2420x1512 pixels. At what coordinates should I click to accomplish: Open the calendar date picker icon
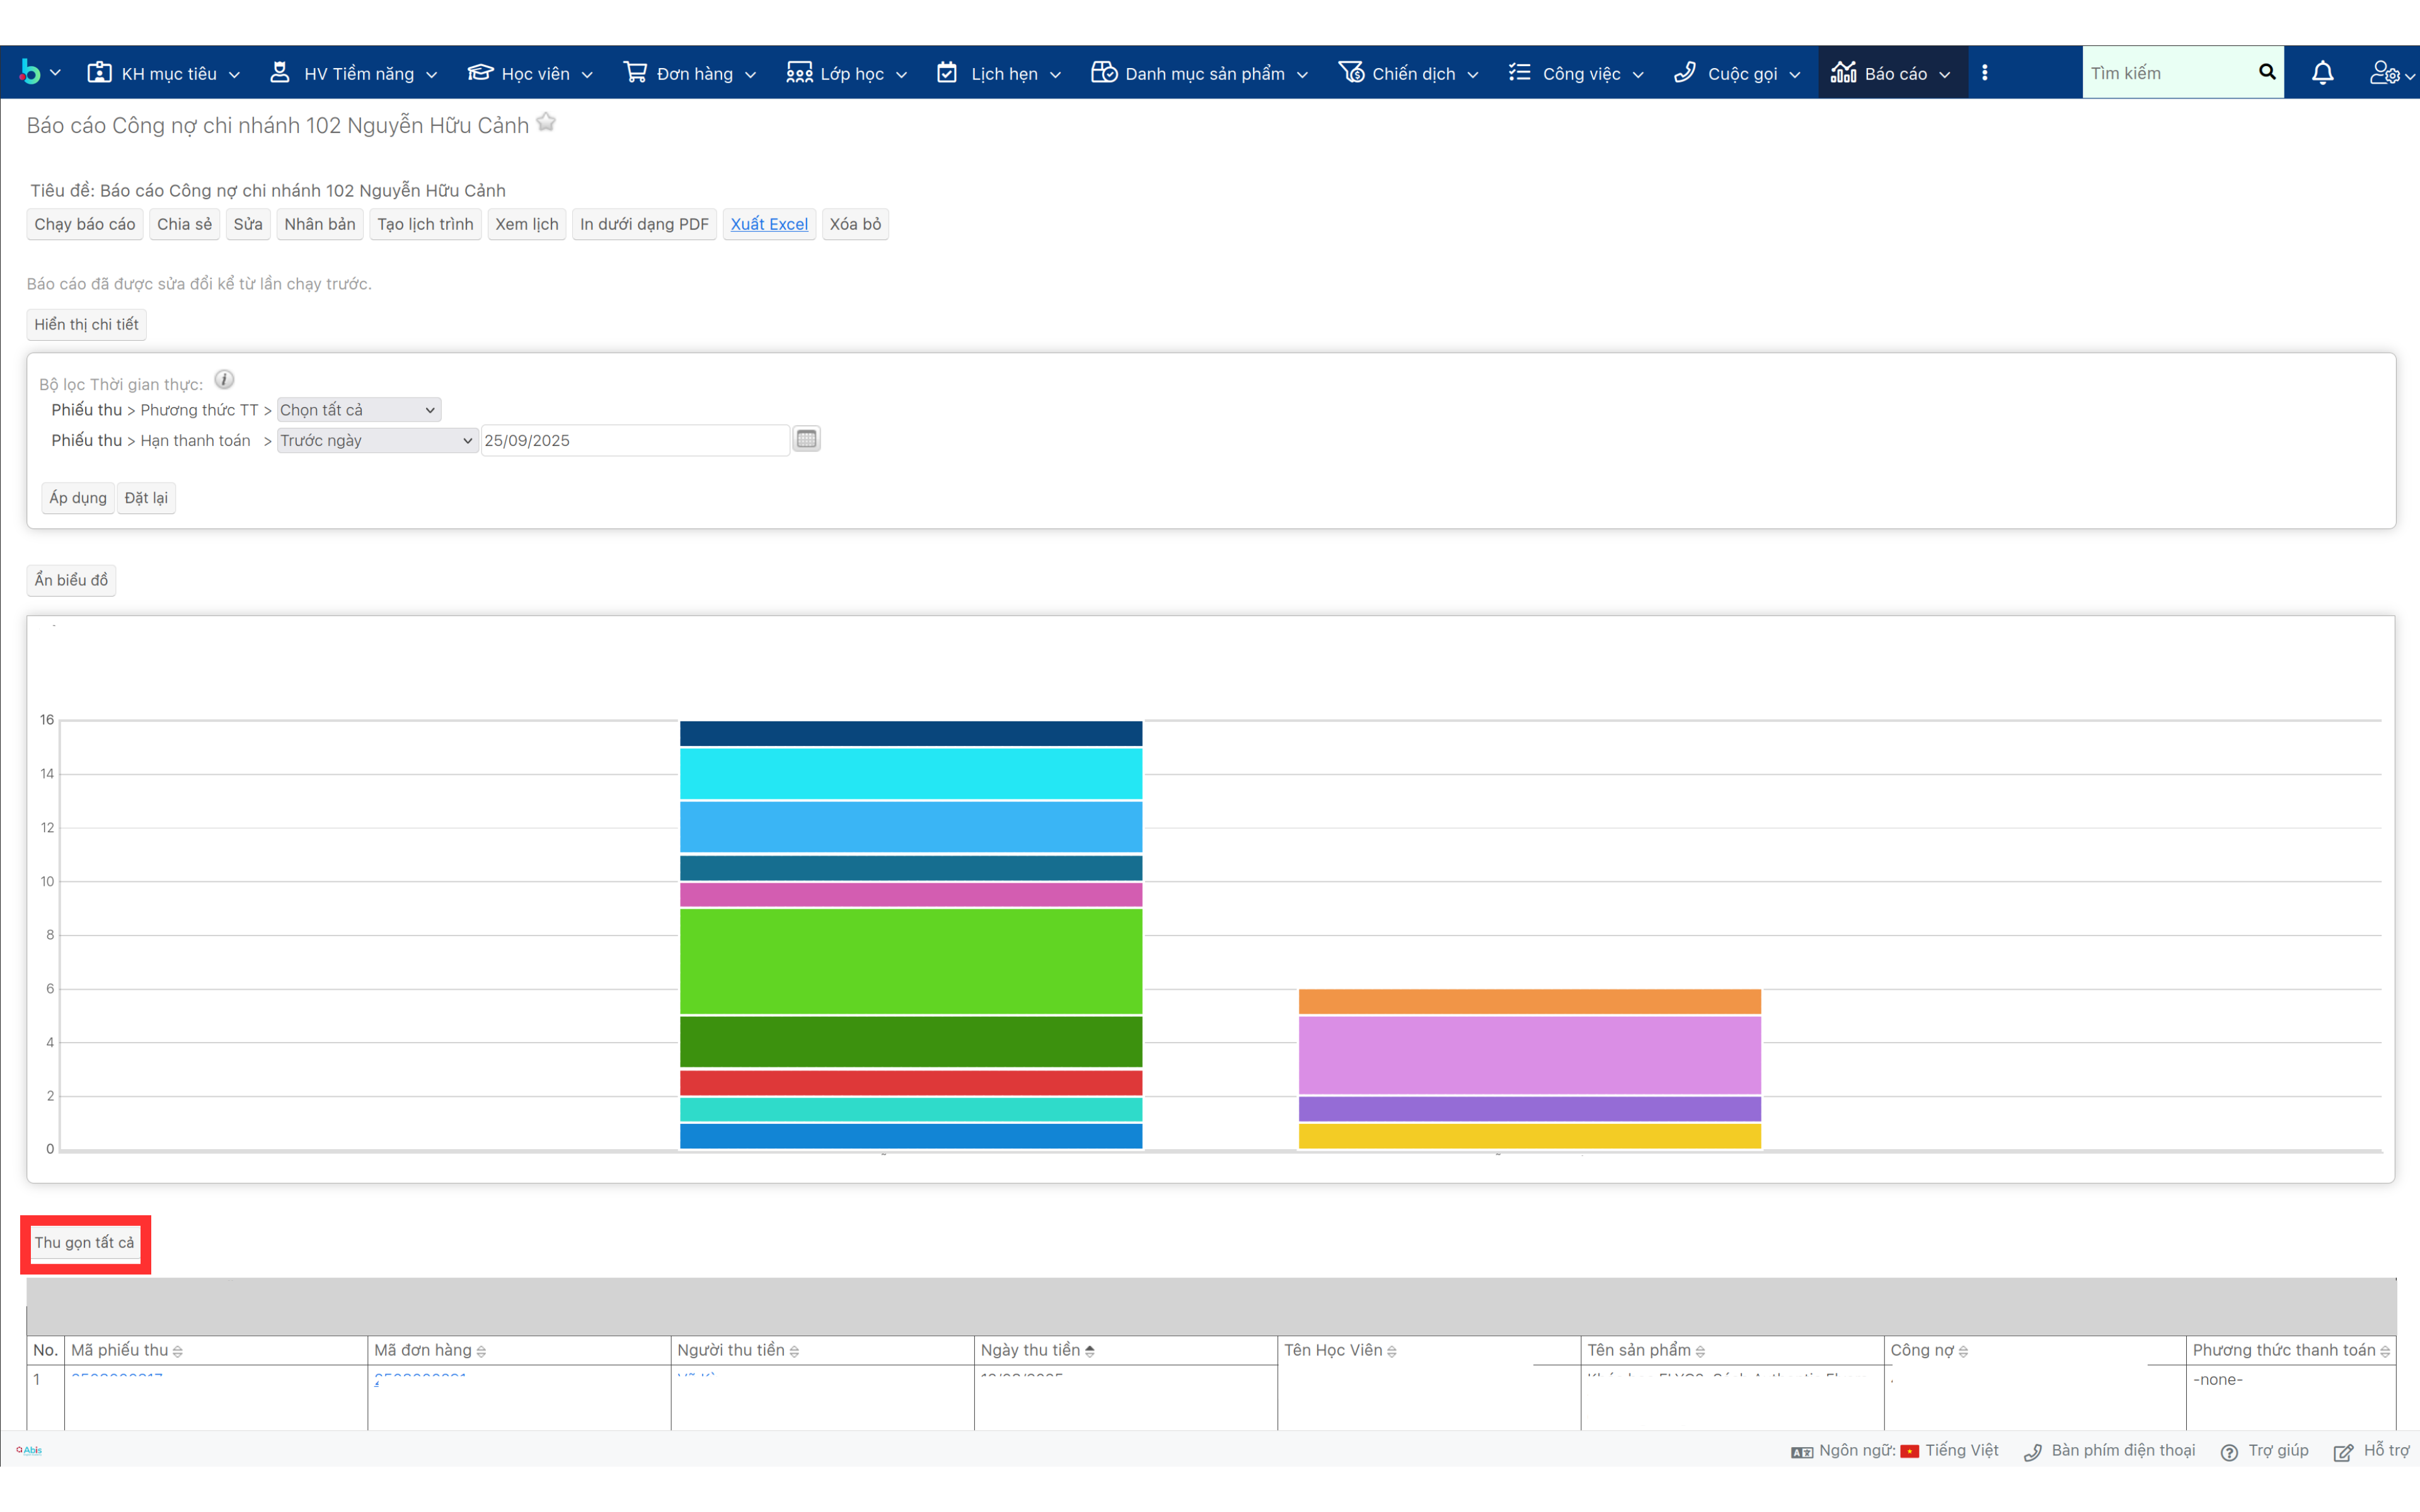click(x=806, y=439)
